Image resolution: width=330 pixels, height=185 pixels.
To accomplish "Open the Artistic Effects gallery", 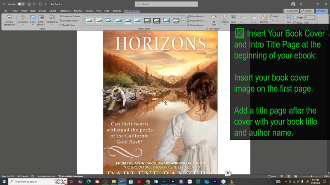I will point(41,20).
